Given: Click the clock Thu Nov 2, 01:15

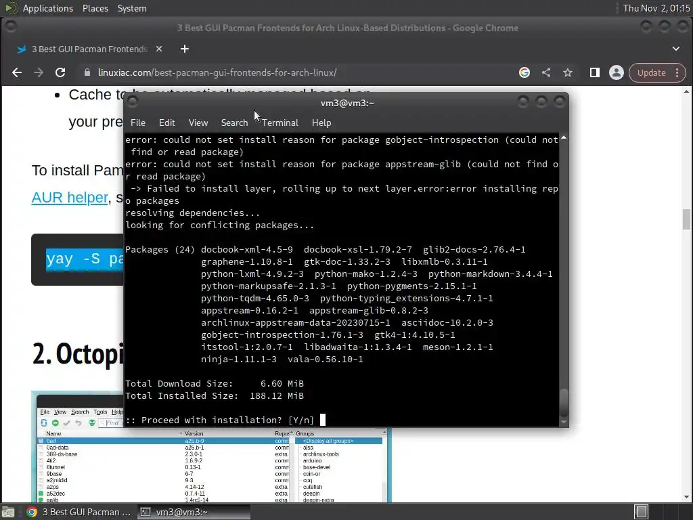Looking at the screenshot, I should (656, 8).
